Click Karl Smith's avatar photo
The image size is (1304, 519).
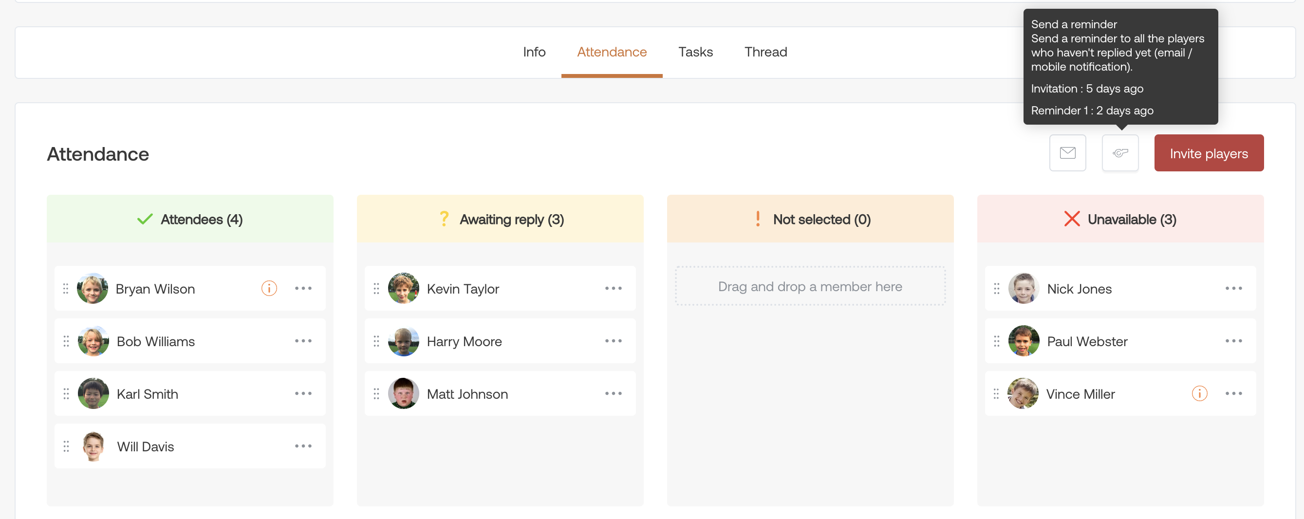(93, 393)
